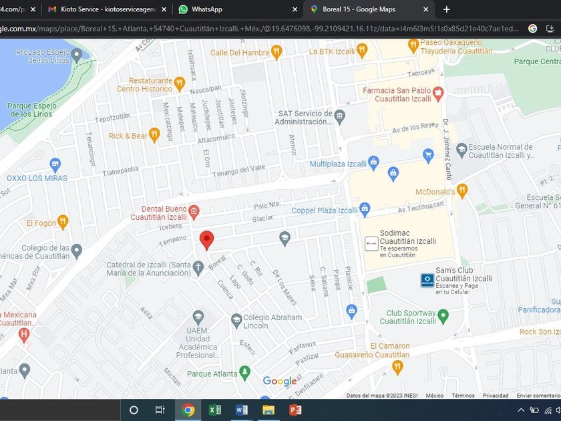The image size is (561, 421).
Task: Click the Sam's Club logo marker
Action: [427, 280]
